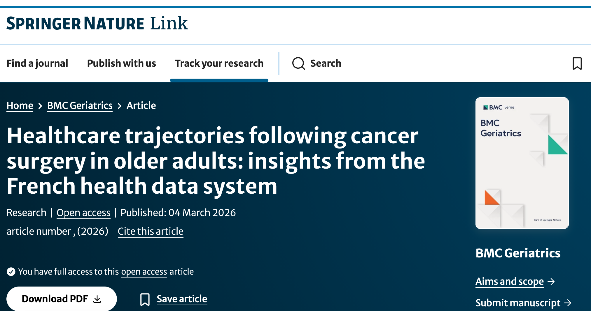Click the BMC Geriatrics journal cover thumbnail
The width and height of the screenshot is (591, 311).
pyautogui.click(x=522, y=163)
